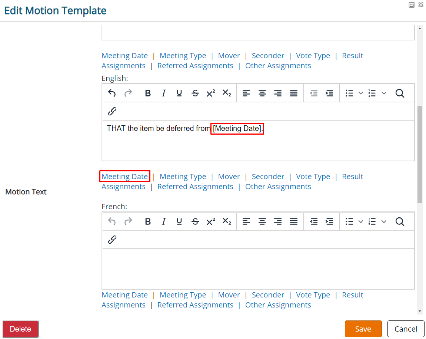This screenshot has height=339, width=426.
Task: Select the Strikethrough icon in the French toolbar
Action: pyautogui.click(x=195, y=221)
